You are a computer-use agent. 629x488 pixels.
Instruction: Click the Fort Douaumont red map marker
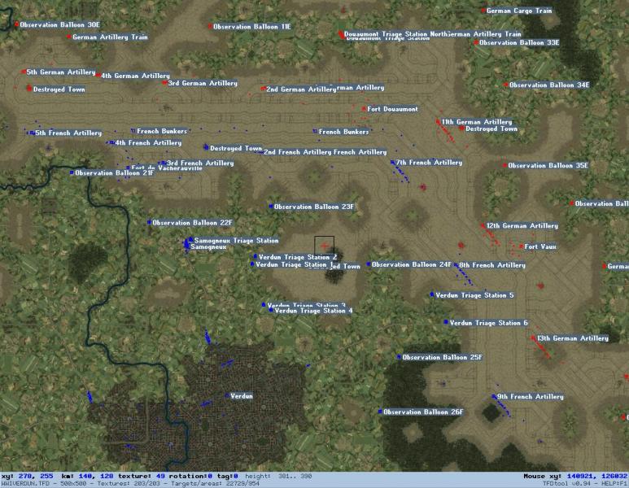click(364, 109)
